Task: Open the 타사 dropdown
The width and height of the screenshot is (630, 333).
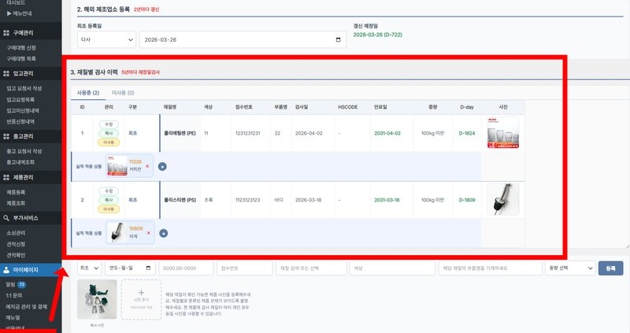Action: click(x=106, y=40)
